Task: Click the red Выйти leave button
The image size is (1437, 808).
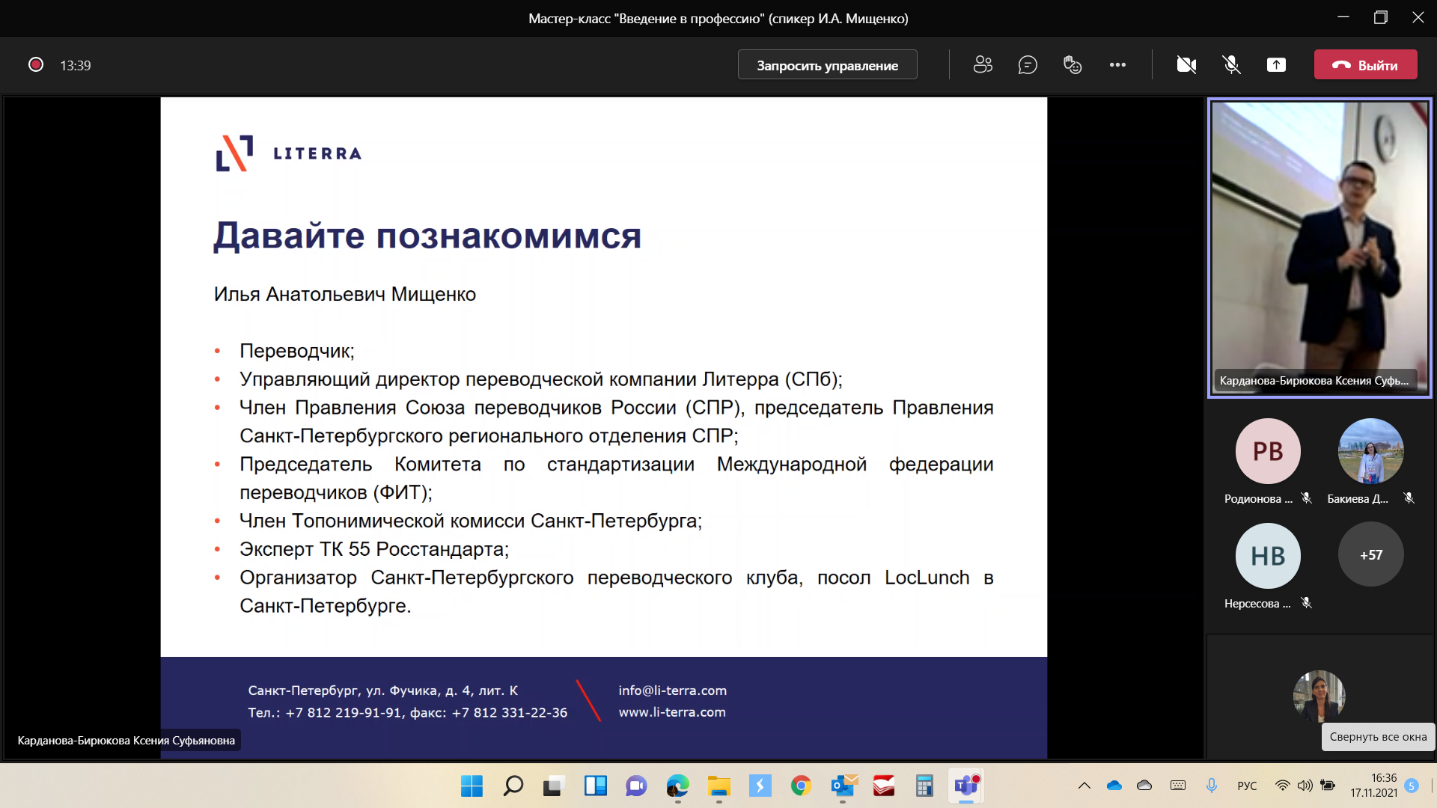Action: point(1365,65)
